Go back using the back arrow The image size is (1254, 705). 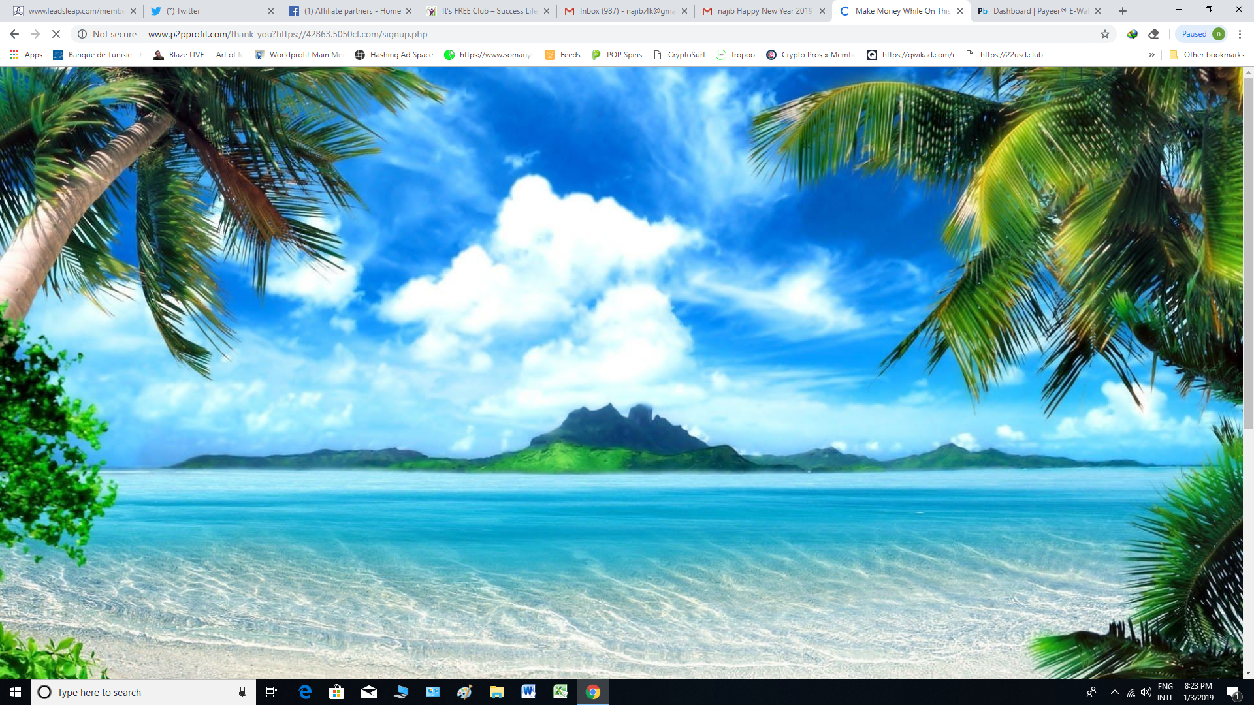14,34
